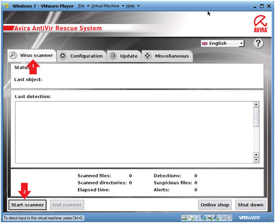
Task: Click the Shut down button
Action: (x=250, y=205)
